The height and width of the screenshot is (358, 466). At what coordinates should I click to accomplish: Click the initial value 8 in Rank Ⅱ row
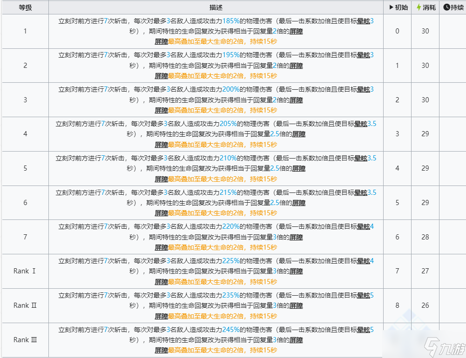click(x=397, y=305)
